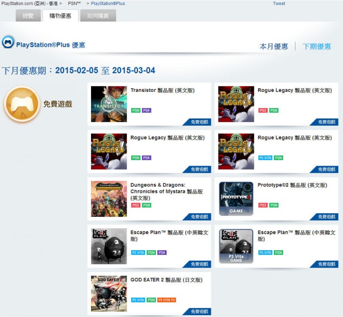
Task: Click the PSN breadcrumb link
Action: (x=74, y=4)
